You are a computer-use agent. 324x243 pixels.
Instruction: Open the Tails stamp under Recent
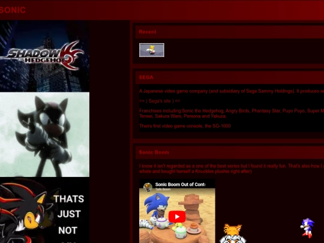(x=152, y=50)
